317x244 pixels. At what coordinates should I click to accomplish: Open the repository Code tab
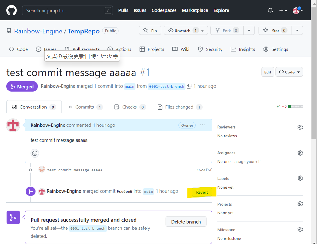coord(18,49)
